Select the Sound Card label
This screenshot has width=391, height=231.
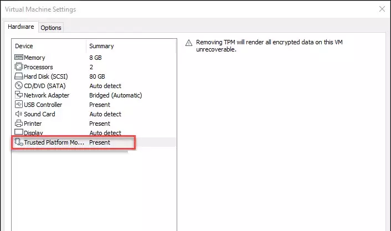[39, 114]
